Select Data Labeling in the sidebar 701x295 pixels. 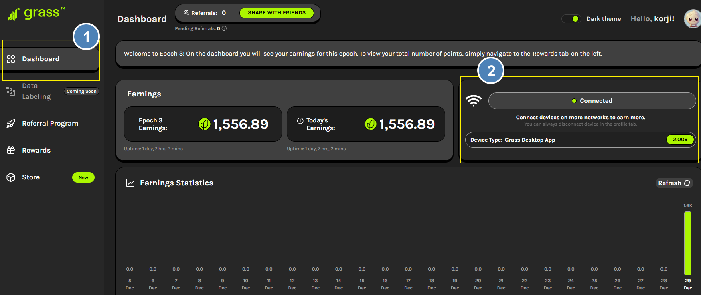[x=36, y=91]
